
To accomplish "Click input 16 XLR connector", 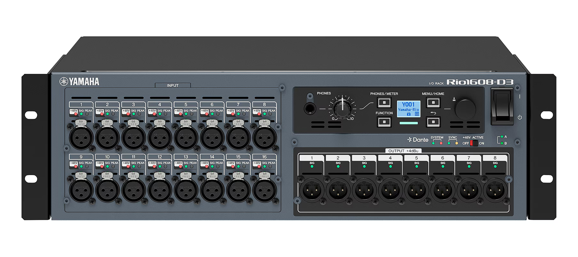I will coord(264,190).
